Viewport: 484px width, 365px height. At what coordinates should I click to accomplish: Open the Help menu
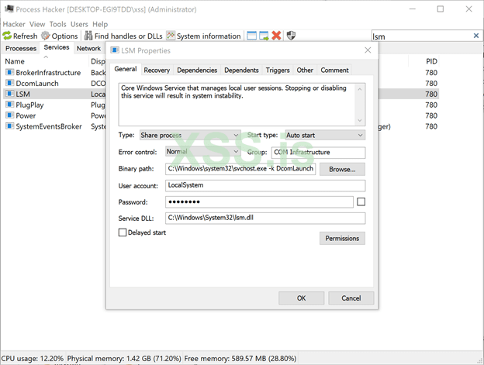click(100, 24)
